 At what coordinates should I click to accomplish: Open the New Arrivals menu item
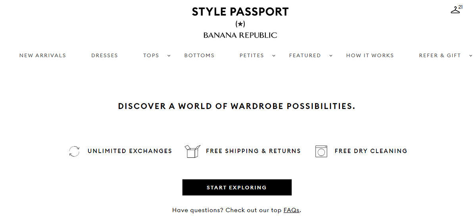(x=43, y=56)
